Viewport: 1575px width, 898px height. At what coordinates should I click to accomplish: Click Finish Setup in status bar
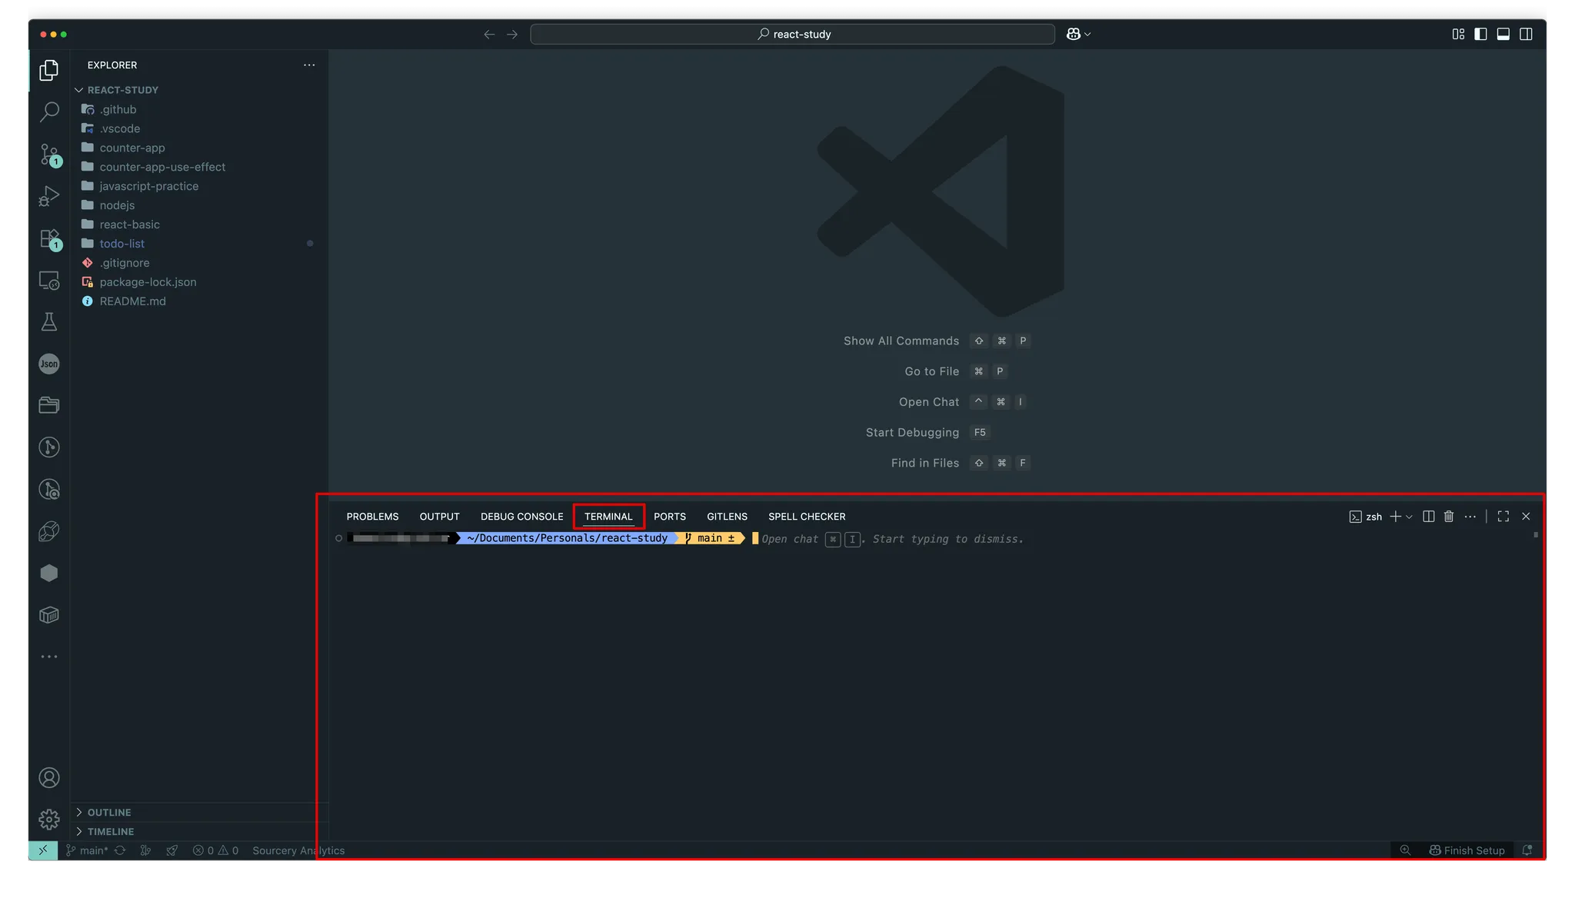[x=1467, y=850]
